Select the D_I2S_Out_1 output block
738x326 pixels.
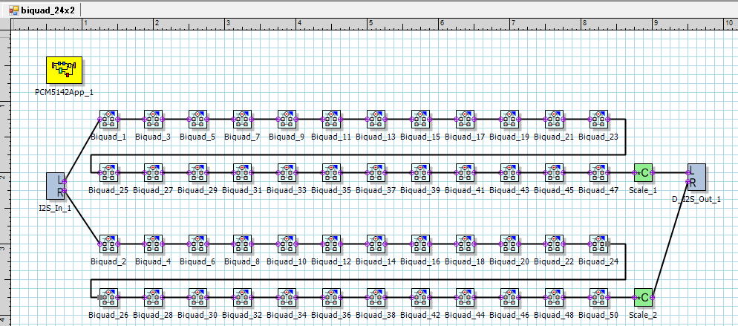coord(696,177)
